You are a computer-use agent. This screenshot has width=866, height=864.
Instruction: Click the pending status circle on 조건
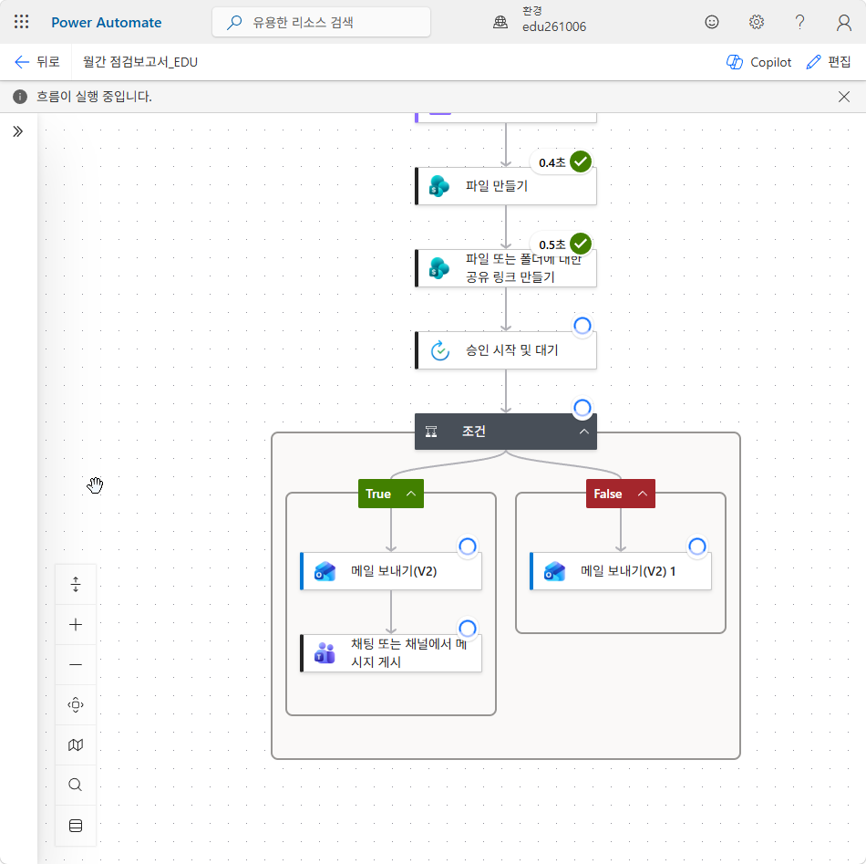(x=582, y=408)
